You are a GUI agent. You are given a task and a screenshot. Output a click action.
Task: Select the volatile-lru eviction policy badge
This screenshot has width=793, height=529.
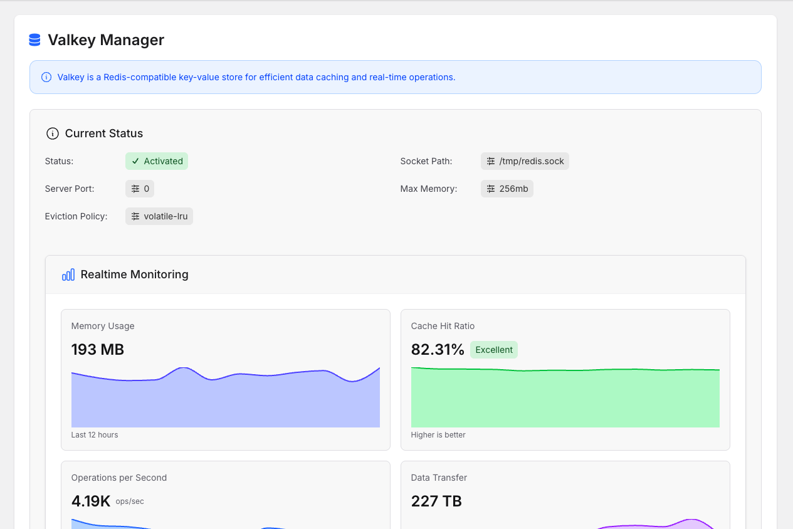(x=160, y=216)
